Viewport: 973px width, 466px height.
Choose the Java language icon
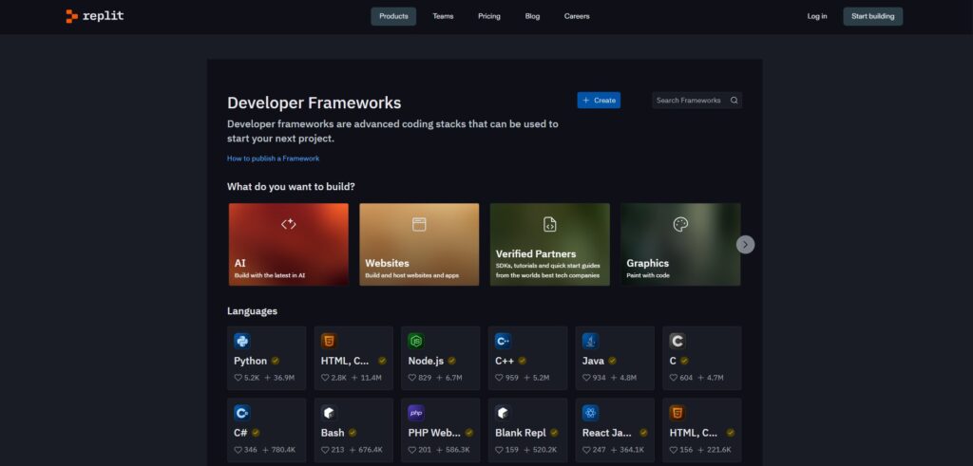coord(590,341)
